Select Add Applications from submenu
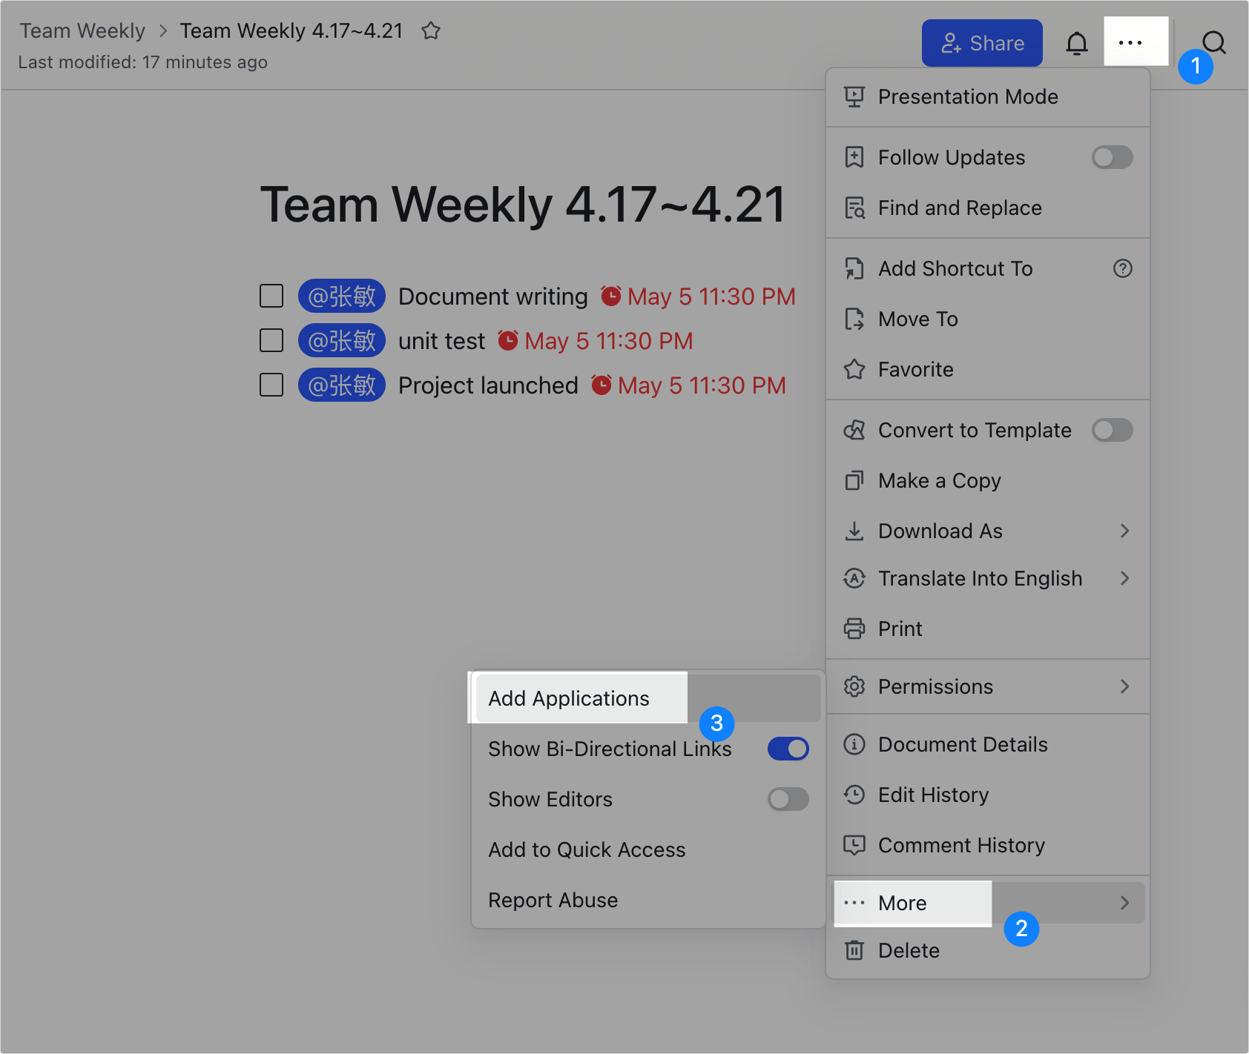Viewport: 1249px width, 1054px height. [x=569, y=698]
